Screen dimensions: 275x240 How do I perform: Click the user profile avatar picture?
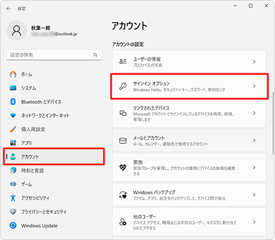click(x=16, y=30)
